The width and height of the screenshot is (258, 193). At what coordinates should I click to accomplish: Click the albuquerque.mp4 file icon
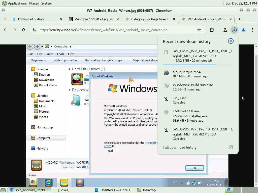(166, 73)
